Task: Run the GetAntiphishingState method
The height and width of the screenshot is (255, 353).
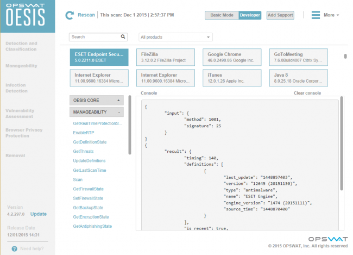Action: (92, 226)
